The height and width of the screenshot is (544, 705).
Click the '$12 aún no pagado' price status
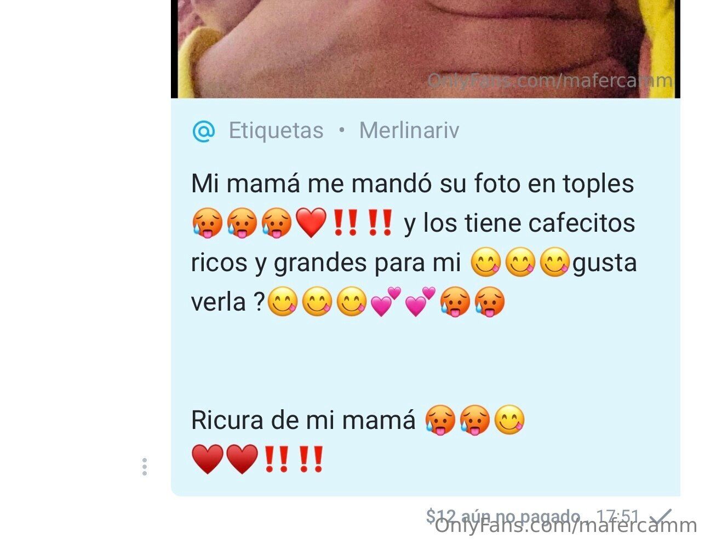[x=503, y=516]
